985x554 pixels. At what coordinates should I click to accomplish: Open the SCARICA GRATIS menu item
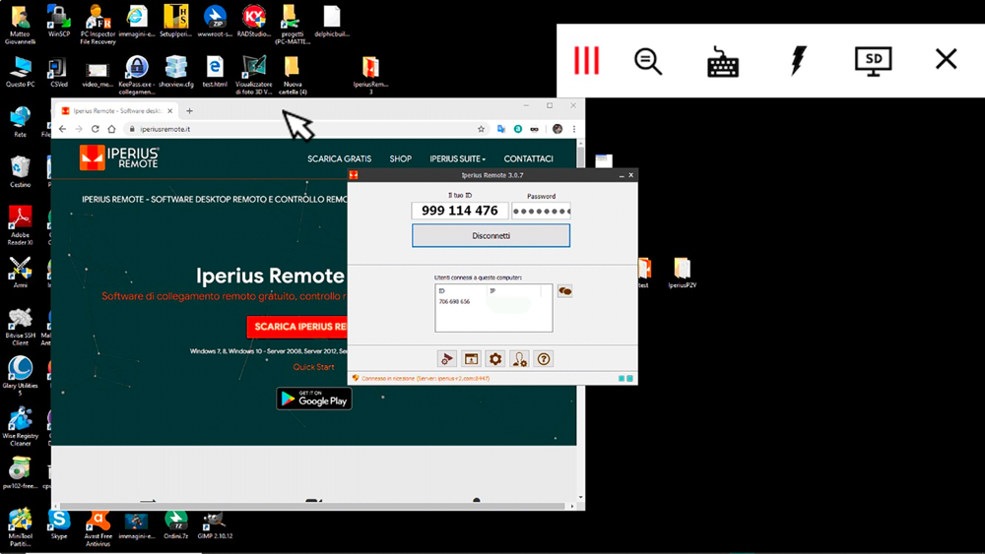tap(339, 158)
